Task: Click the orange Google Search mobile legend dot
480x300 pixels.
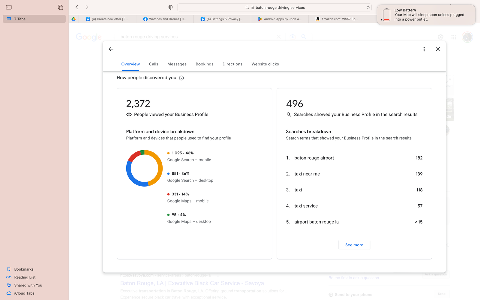Action: coord(168,153)
